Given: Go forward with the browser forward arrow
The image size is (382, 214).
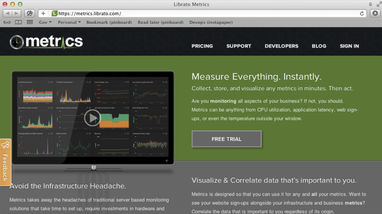Looking at the screenshot, I should coord(16,14).
